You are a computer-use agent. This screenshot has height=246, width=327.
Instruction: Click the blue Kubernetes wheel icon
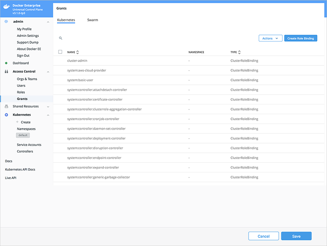coord(6,115)
